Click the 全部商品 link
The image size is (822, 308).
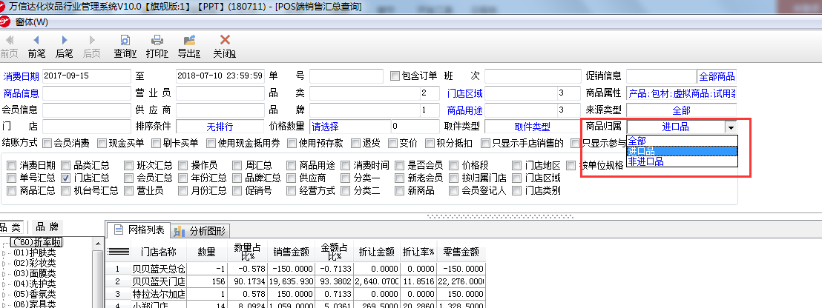[x=717, y=76]
